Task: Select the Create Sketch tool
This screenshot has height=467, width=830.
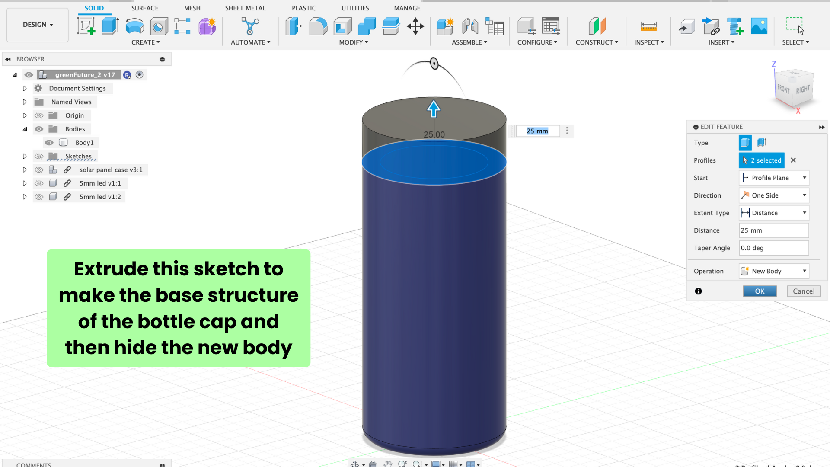Action: (x=86, y=26)
